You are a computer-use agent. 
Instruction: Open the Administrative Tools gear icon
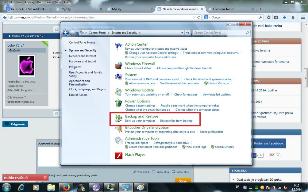pos(119,140)
